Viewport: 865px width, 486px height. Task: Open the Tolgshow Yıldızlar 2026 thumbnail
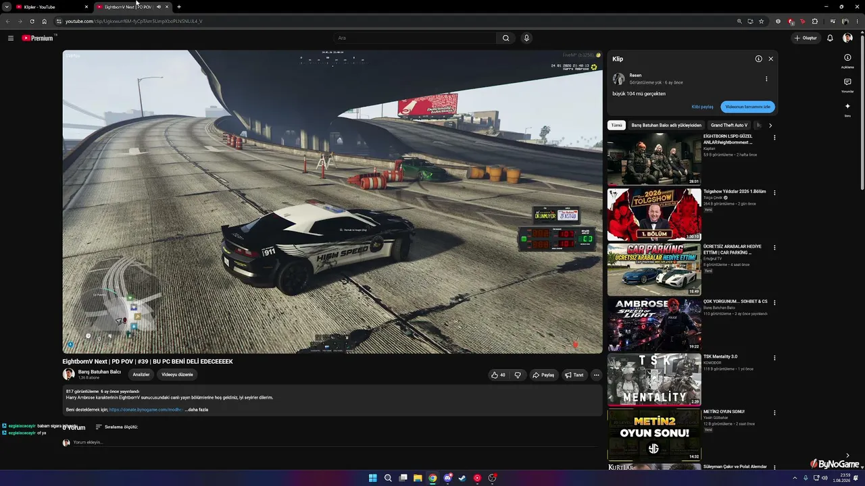click(654, 215)
